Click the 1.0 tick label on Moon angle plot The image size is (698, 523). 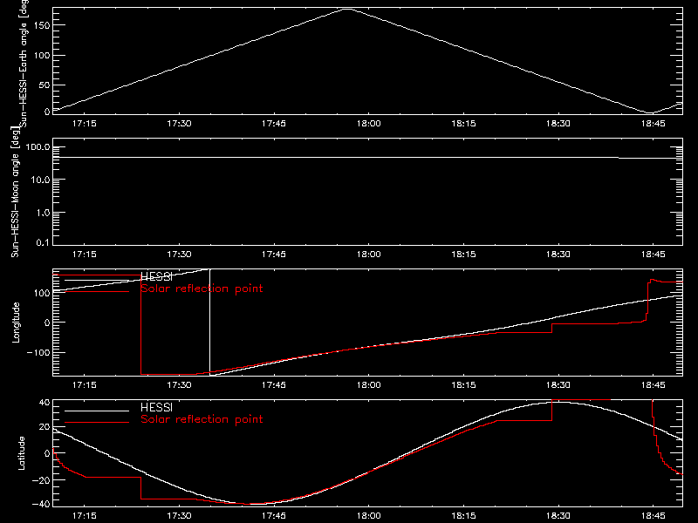(x=43, y=213)
